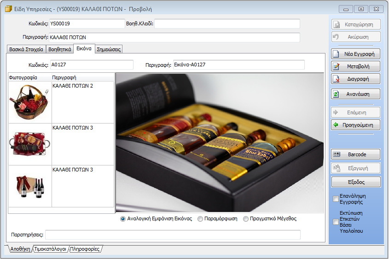Click the Μεταβολή edit pencil icon
The height and width of the screenshot is (259, 389).
tap(336, 66)
